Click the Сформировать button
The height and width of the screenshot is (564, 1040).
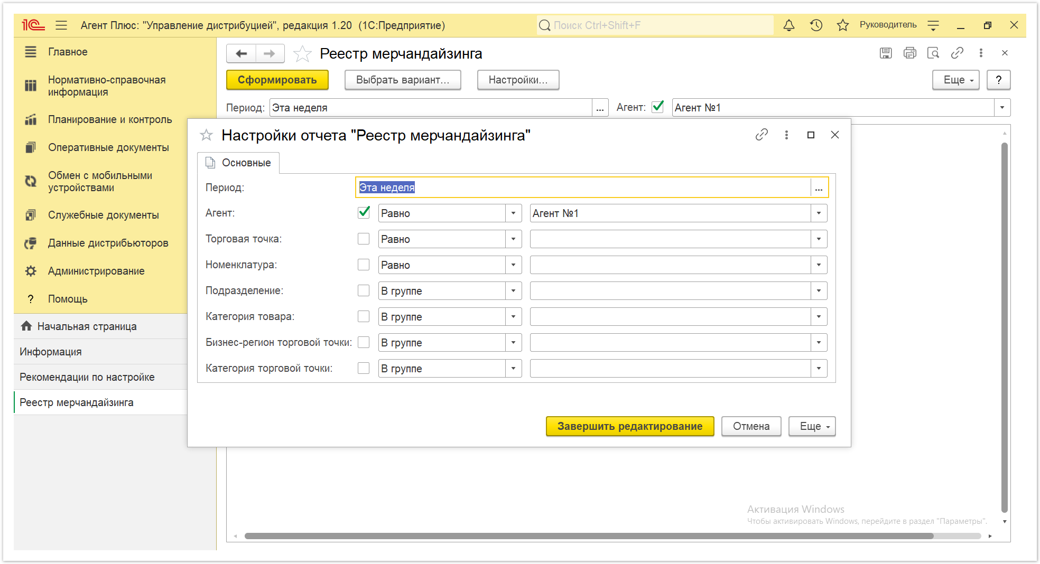click(x=277, y=80)
